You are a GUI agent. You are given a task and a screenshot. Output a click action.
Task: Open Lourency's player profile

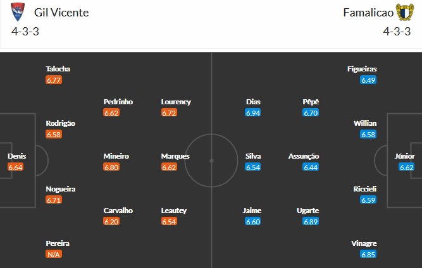pos(176,102)
